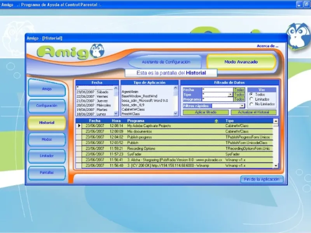Click Fin de la Aplicación button

coord(262,179)
